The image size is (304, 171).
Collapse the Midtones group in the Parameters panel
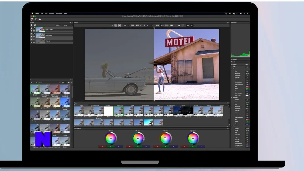232,126
